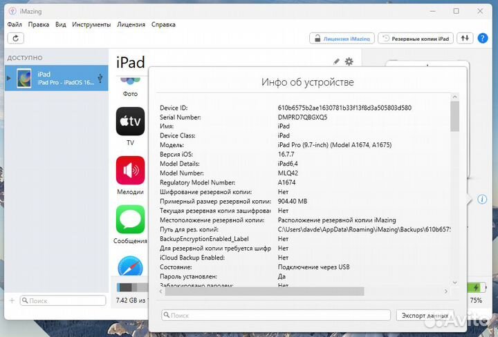This screenshot has height=337, width=498.
Task: Click the horizontal scrollbar left arrow
Action: [x=161, y=291]
